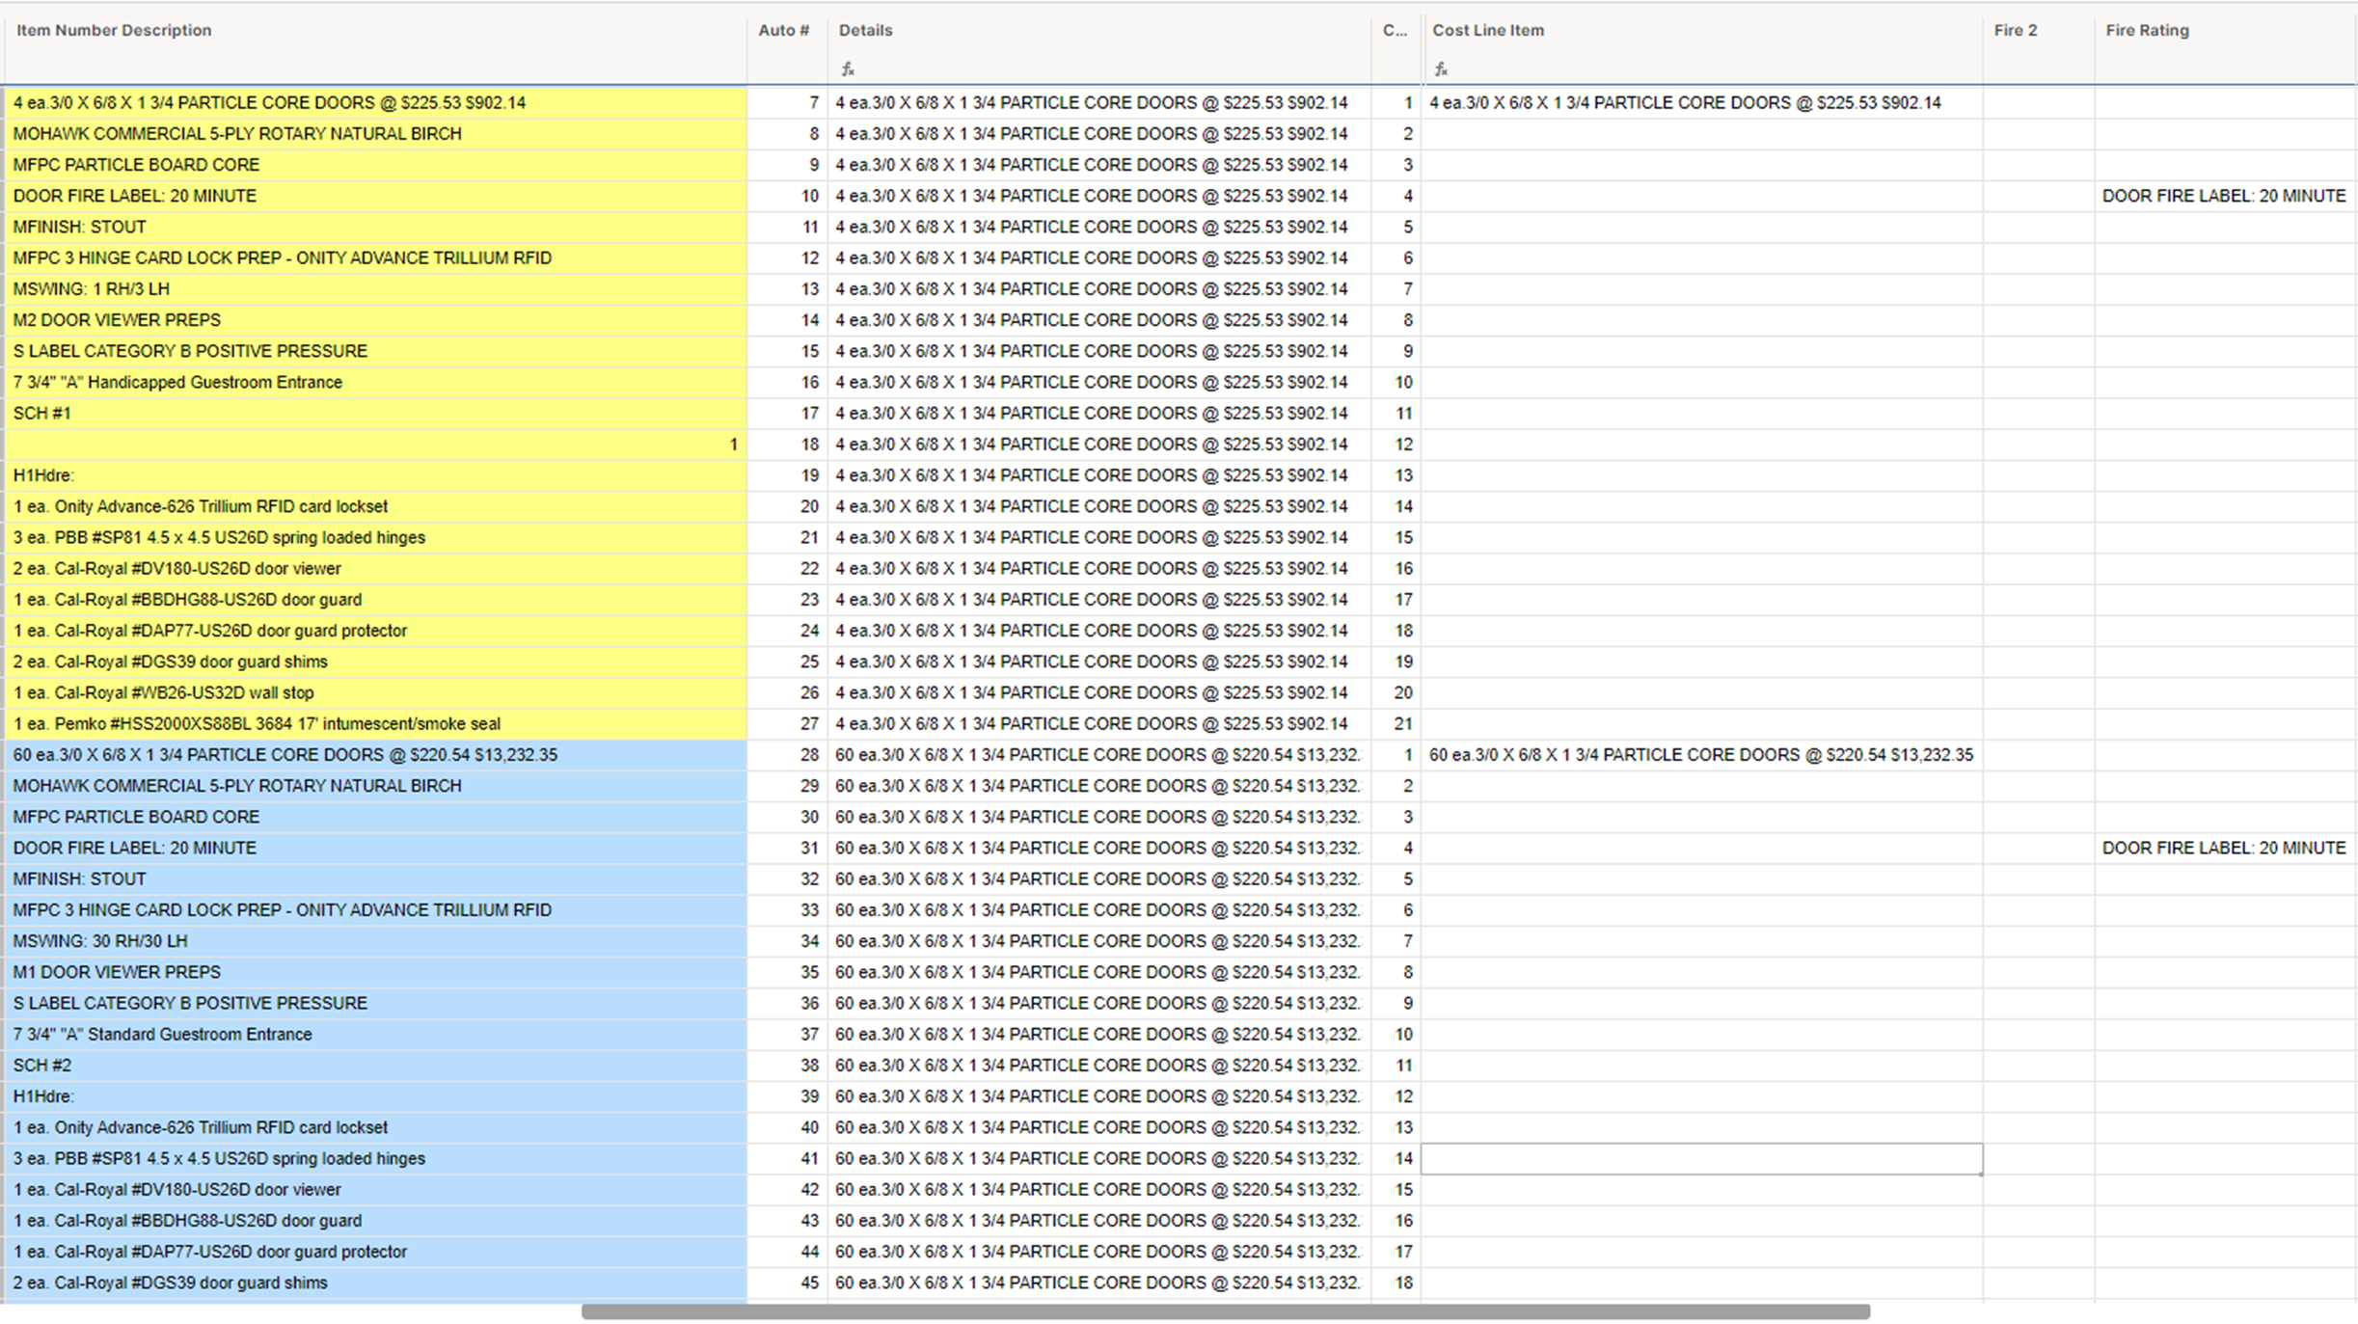Click the Fire Rating column header
Viewport: 2358px width, 1324px height.
pos(2148,30)
